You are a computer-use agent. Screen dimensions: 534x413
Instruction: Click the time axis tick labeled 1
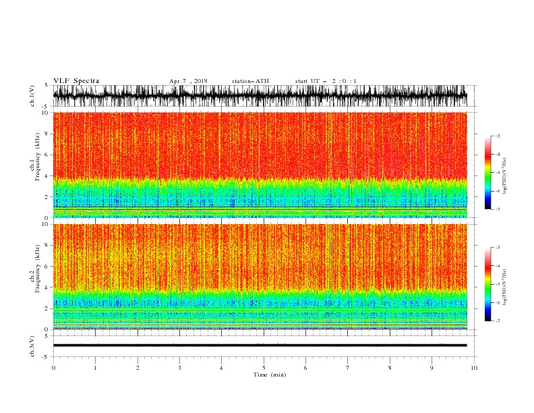[x=95, y=368]
